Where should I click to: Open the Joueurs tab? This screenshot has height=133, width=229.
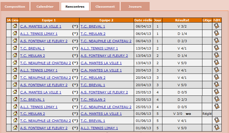(135, 6)
